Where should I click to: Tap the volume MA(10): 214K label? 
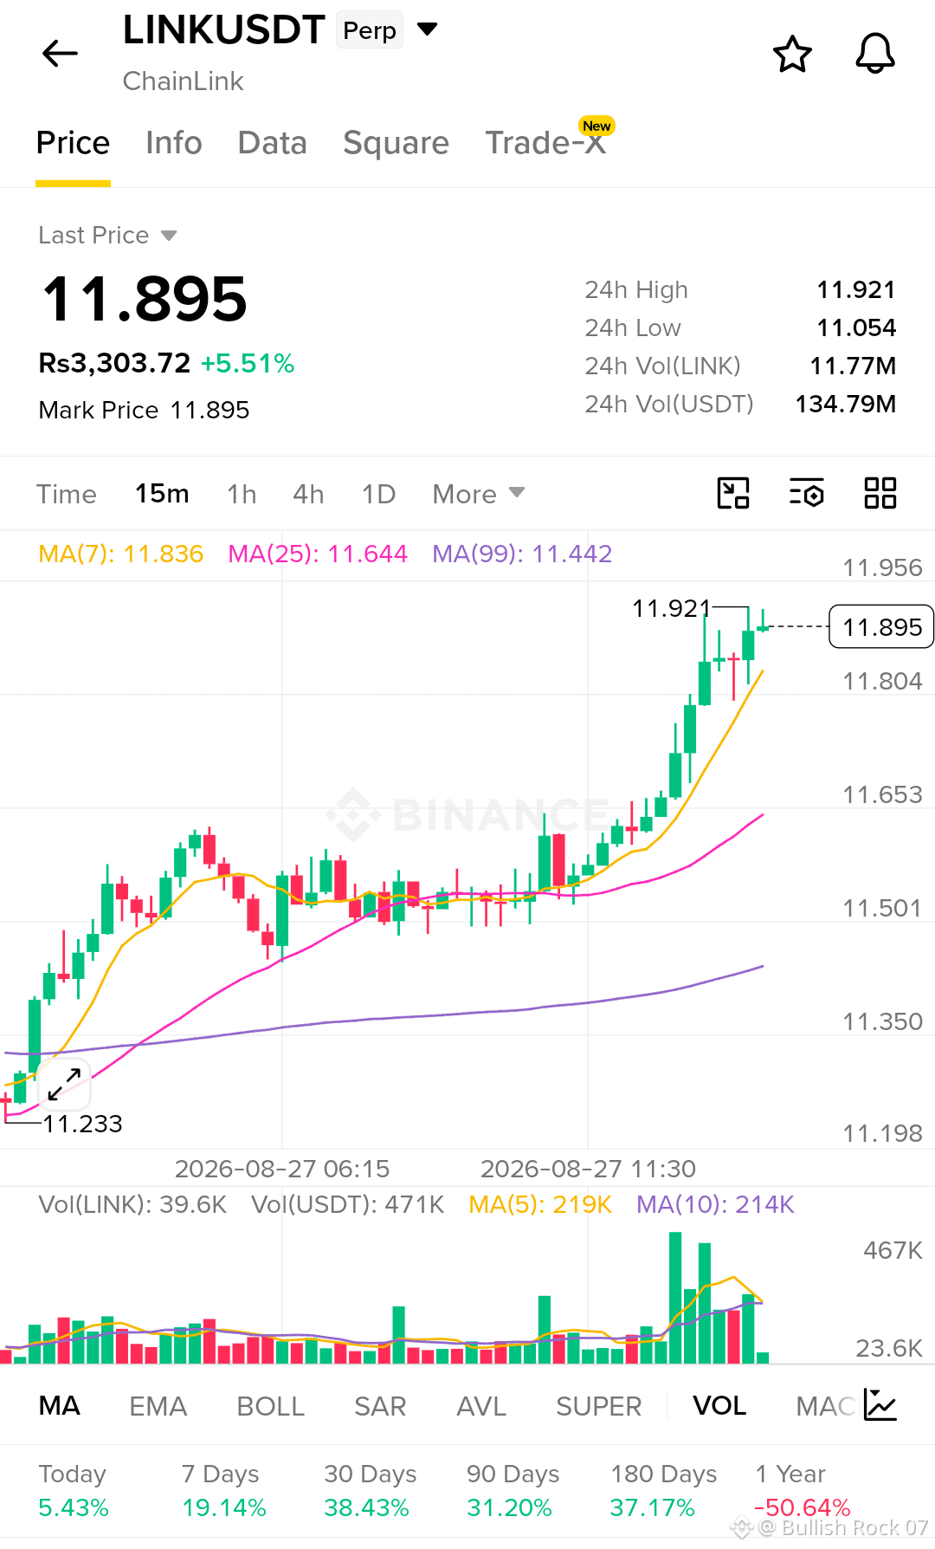tap(715, 1204)
